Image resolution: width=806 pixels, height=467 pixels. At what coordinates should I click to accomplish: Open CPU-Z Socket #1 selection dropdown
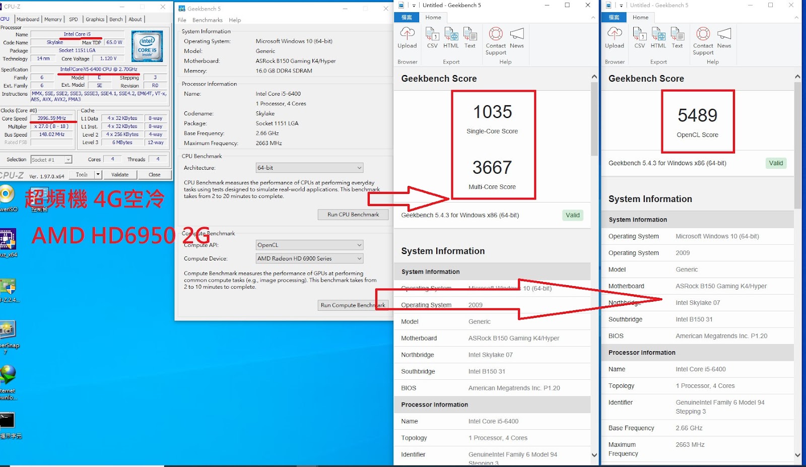[x=51, y=160]
